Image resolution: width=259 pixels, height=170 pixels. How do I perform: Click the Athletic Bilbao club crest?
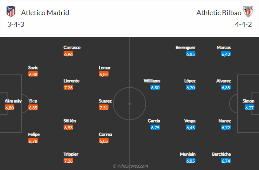tap(248, 12)
